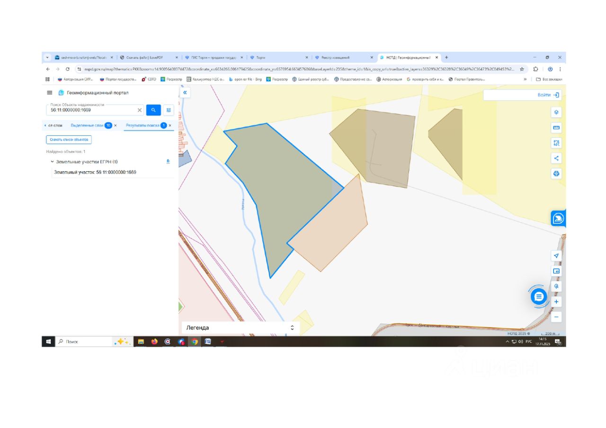Click the Windows taskbar Поиск box

84,341
